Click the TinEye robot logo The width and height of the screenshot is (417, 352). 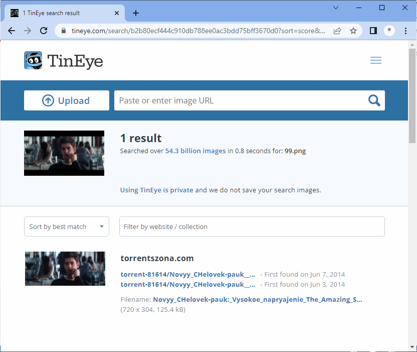pos(33,60)
